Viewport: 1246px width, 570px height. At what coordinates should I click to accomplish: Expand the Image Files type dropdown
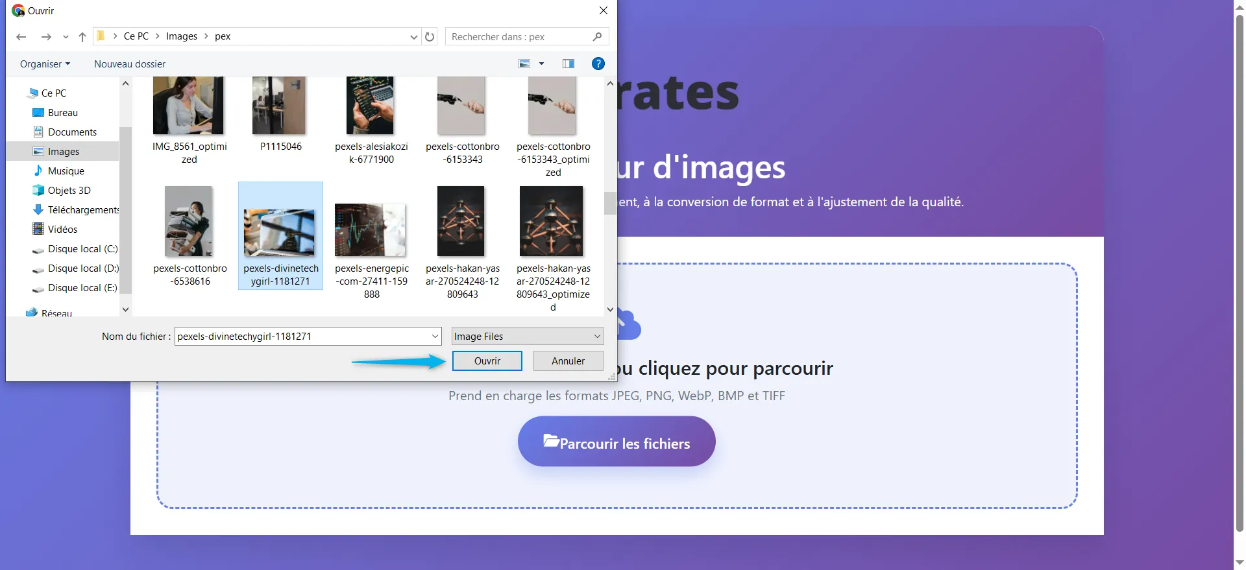pyautogui.click(x=527, y=336)
